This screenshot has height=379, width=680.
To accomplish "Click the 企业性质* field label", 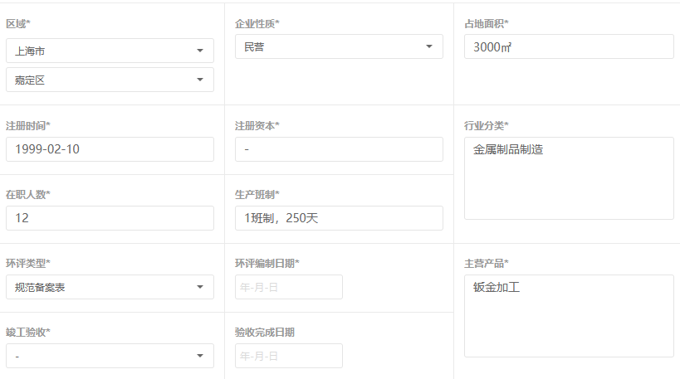I will [257, 23].
